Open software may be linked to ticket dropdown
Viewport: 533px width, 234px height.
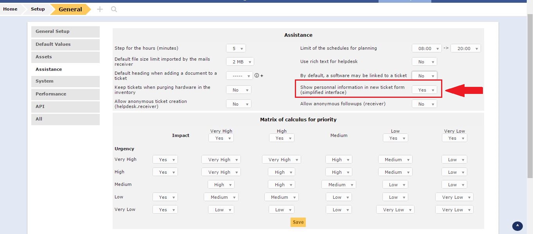424,76
